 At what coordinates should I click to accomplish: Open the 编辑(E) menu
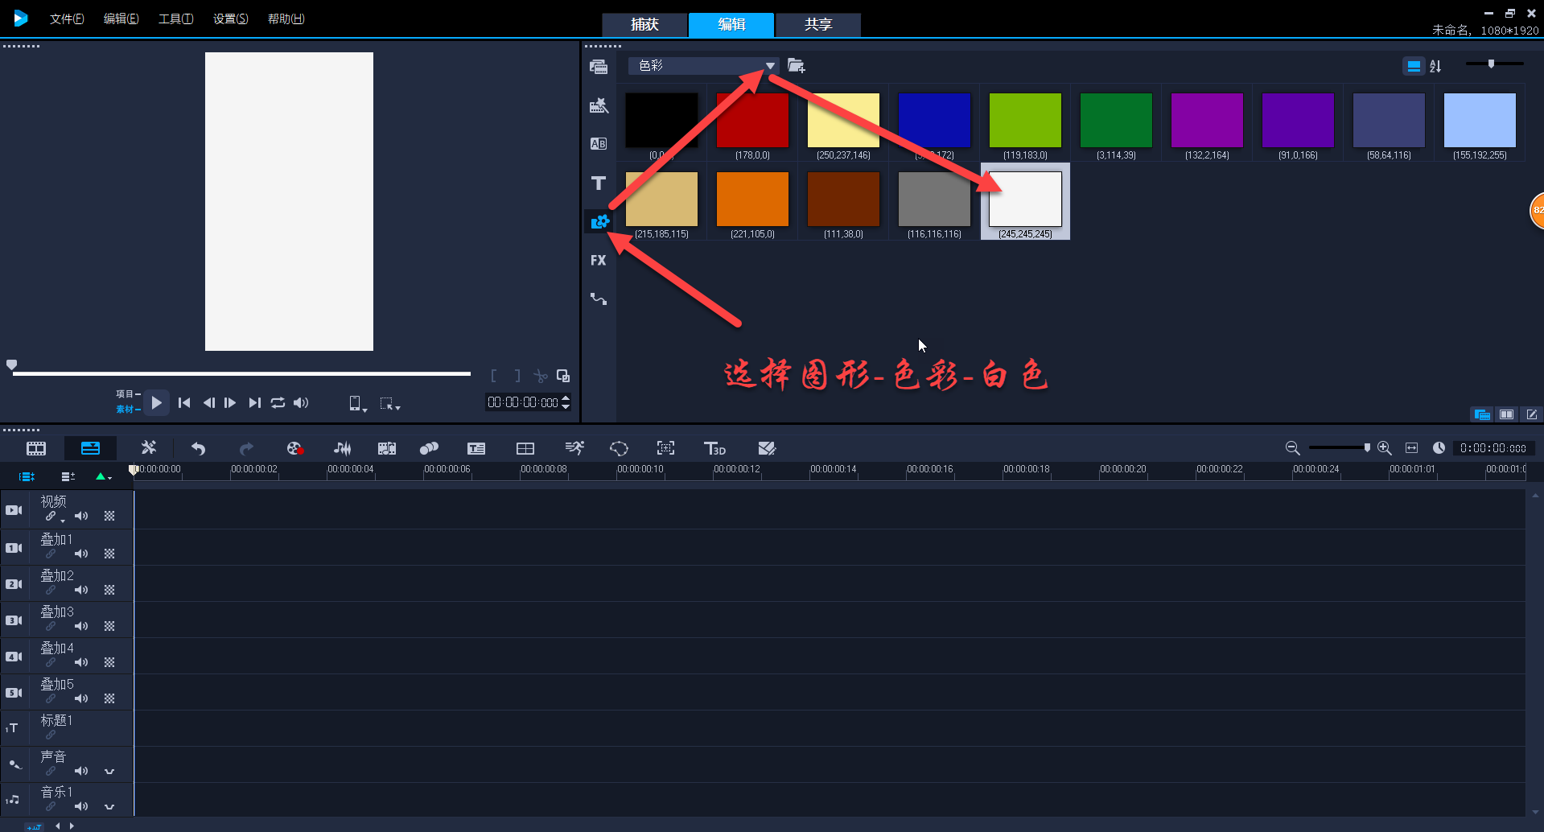121,19
